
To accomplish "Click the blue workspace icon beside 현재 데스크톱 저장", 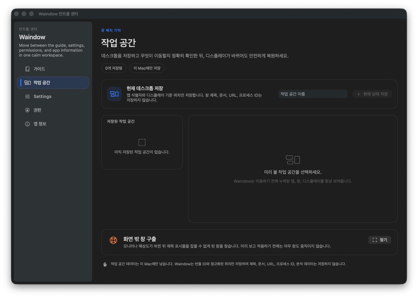I will (114, 94).
